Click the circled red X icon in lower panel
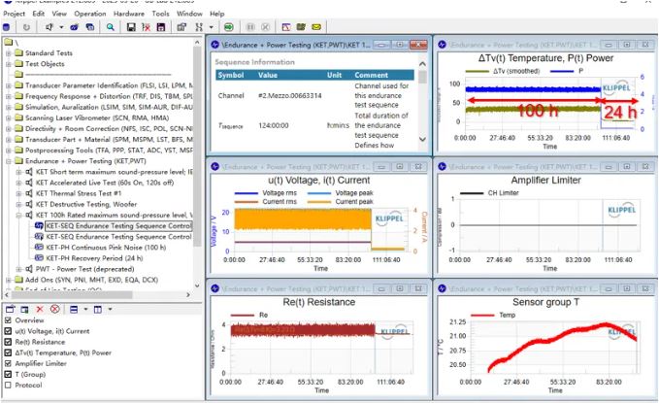This screenshot has width=659, height=403. (54, 309)
